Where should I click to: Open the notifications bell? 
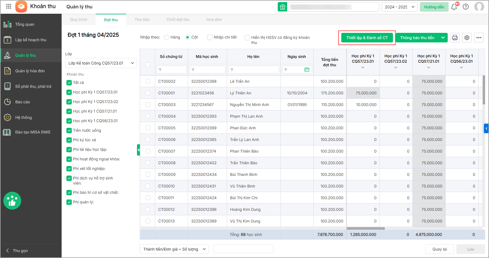pos(454,7)
